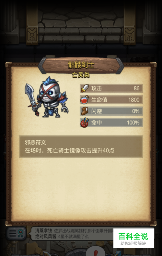Click the right stone pillar emblem

[130, 34]
